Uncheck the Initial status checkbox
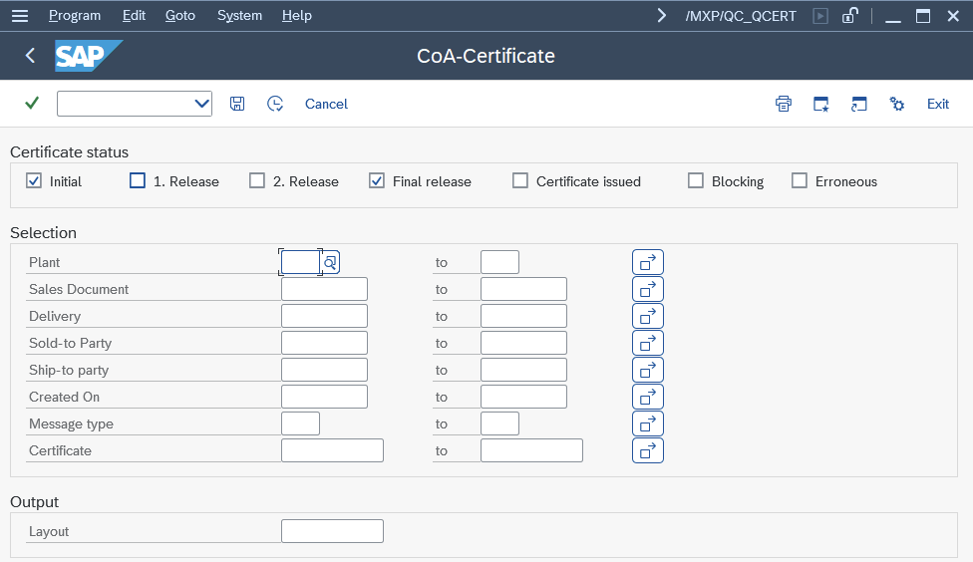Screen dimensions: 973x562 34,180
